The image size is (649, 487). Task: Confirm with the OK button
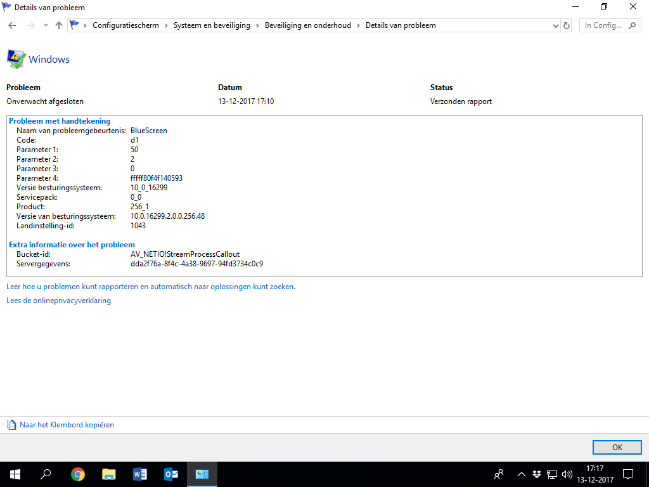coord(617,447)
